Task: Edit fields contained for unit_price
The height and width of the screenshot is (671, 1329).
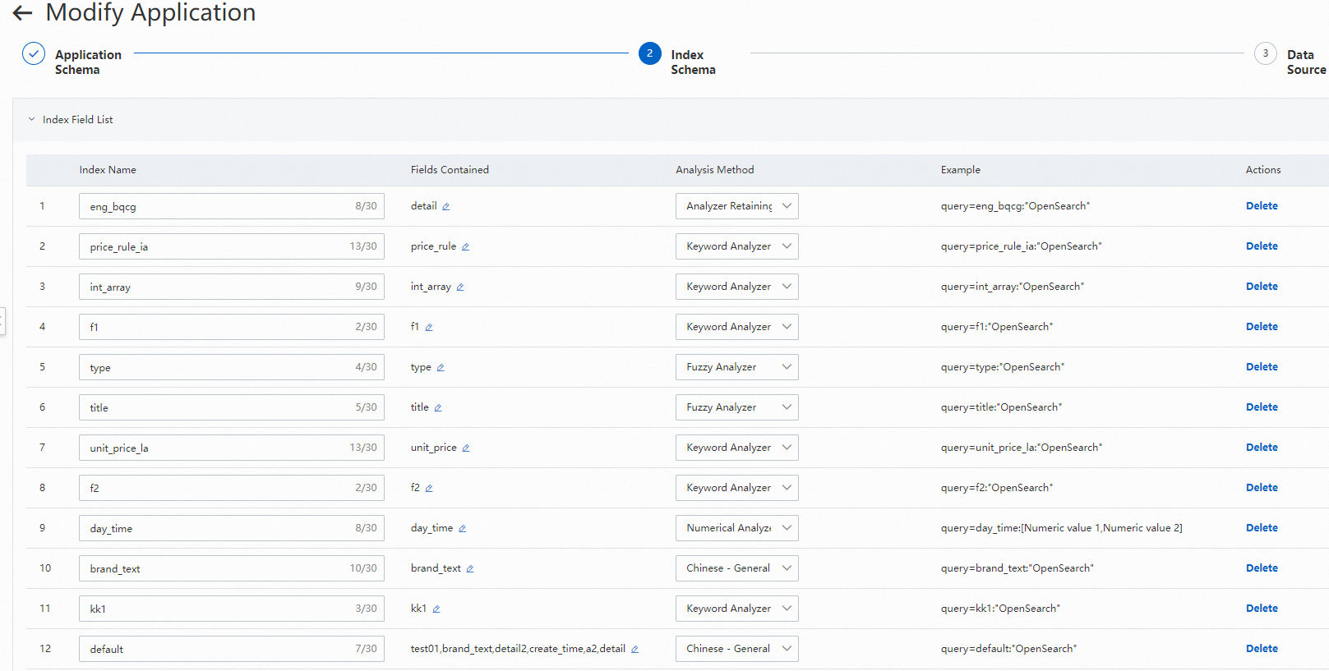Action: pos(466,448)
